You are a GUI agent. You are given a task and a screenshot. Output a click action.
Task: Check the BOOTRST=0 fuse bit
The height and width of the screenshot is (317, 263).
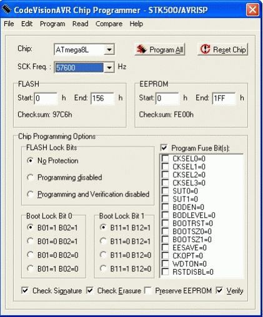(x=166, y=223)
